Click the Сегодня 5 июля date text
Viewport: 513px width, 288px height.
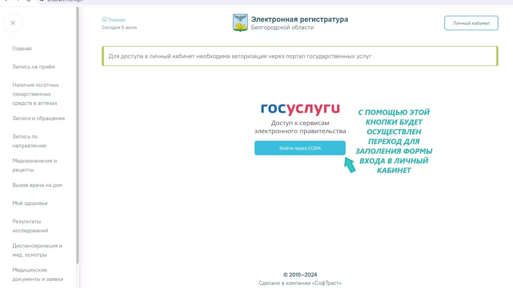pos(119,28)
